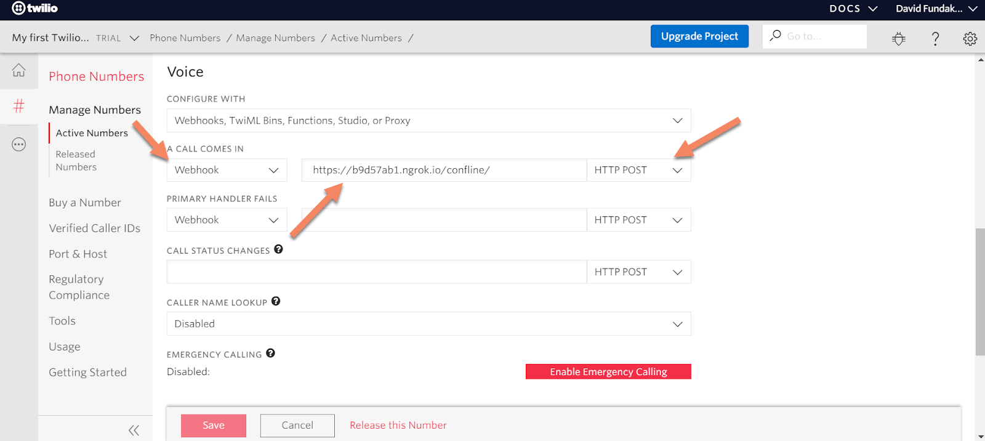Click the search magnifier icon
The height and width of the screenshot is (441, 985).
pyautogui.click(x=776, y=36)
